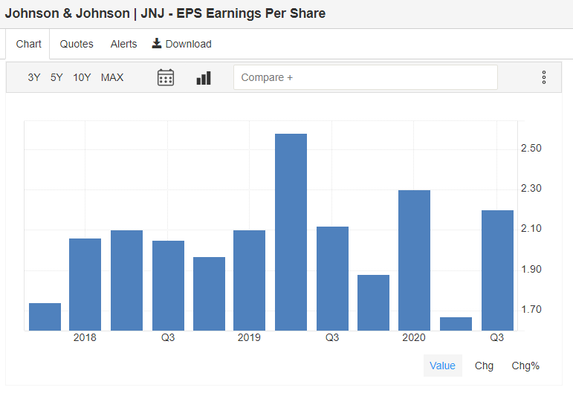
Task: Open the three-dot more options menu
Action: pyautogui.click(x=544, y=77)
